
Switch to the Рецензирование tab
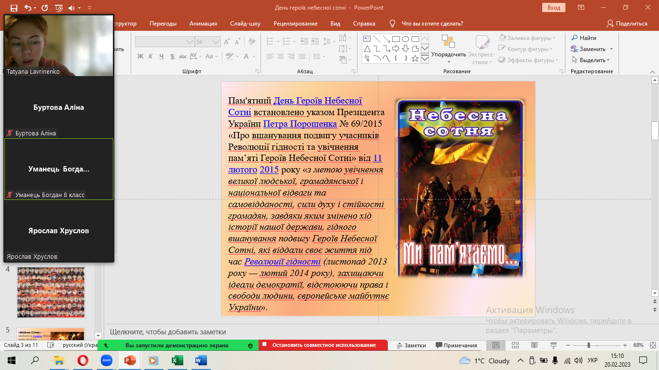click(x=295, y=24)
